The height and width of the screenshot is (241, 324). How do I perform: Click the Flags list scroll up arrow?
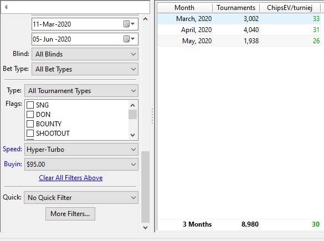click(x=133, y=105)
